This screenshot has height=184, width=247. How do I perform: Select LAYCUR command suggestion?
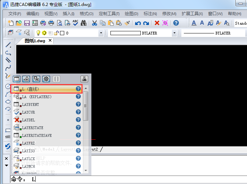47,112
